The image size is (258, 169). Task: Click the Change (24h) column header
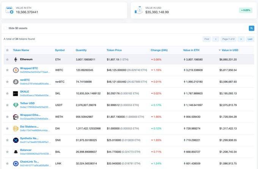tap(159, 50)
